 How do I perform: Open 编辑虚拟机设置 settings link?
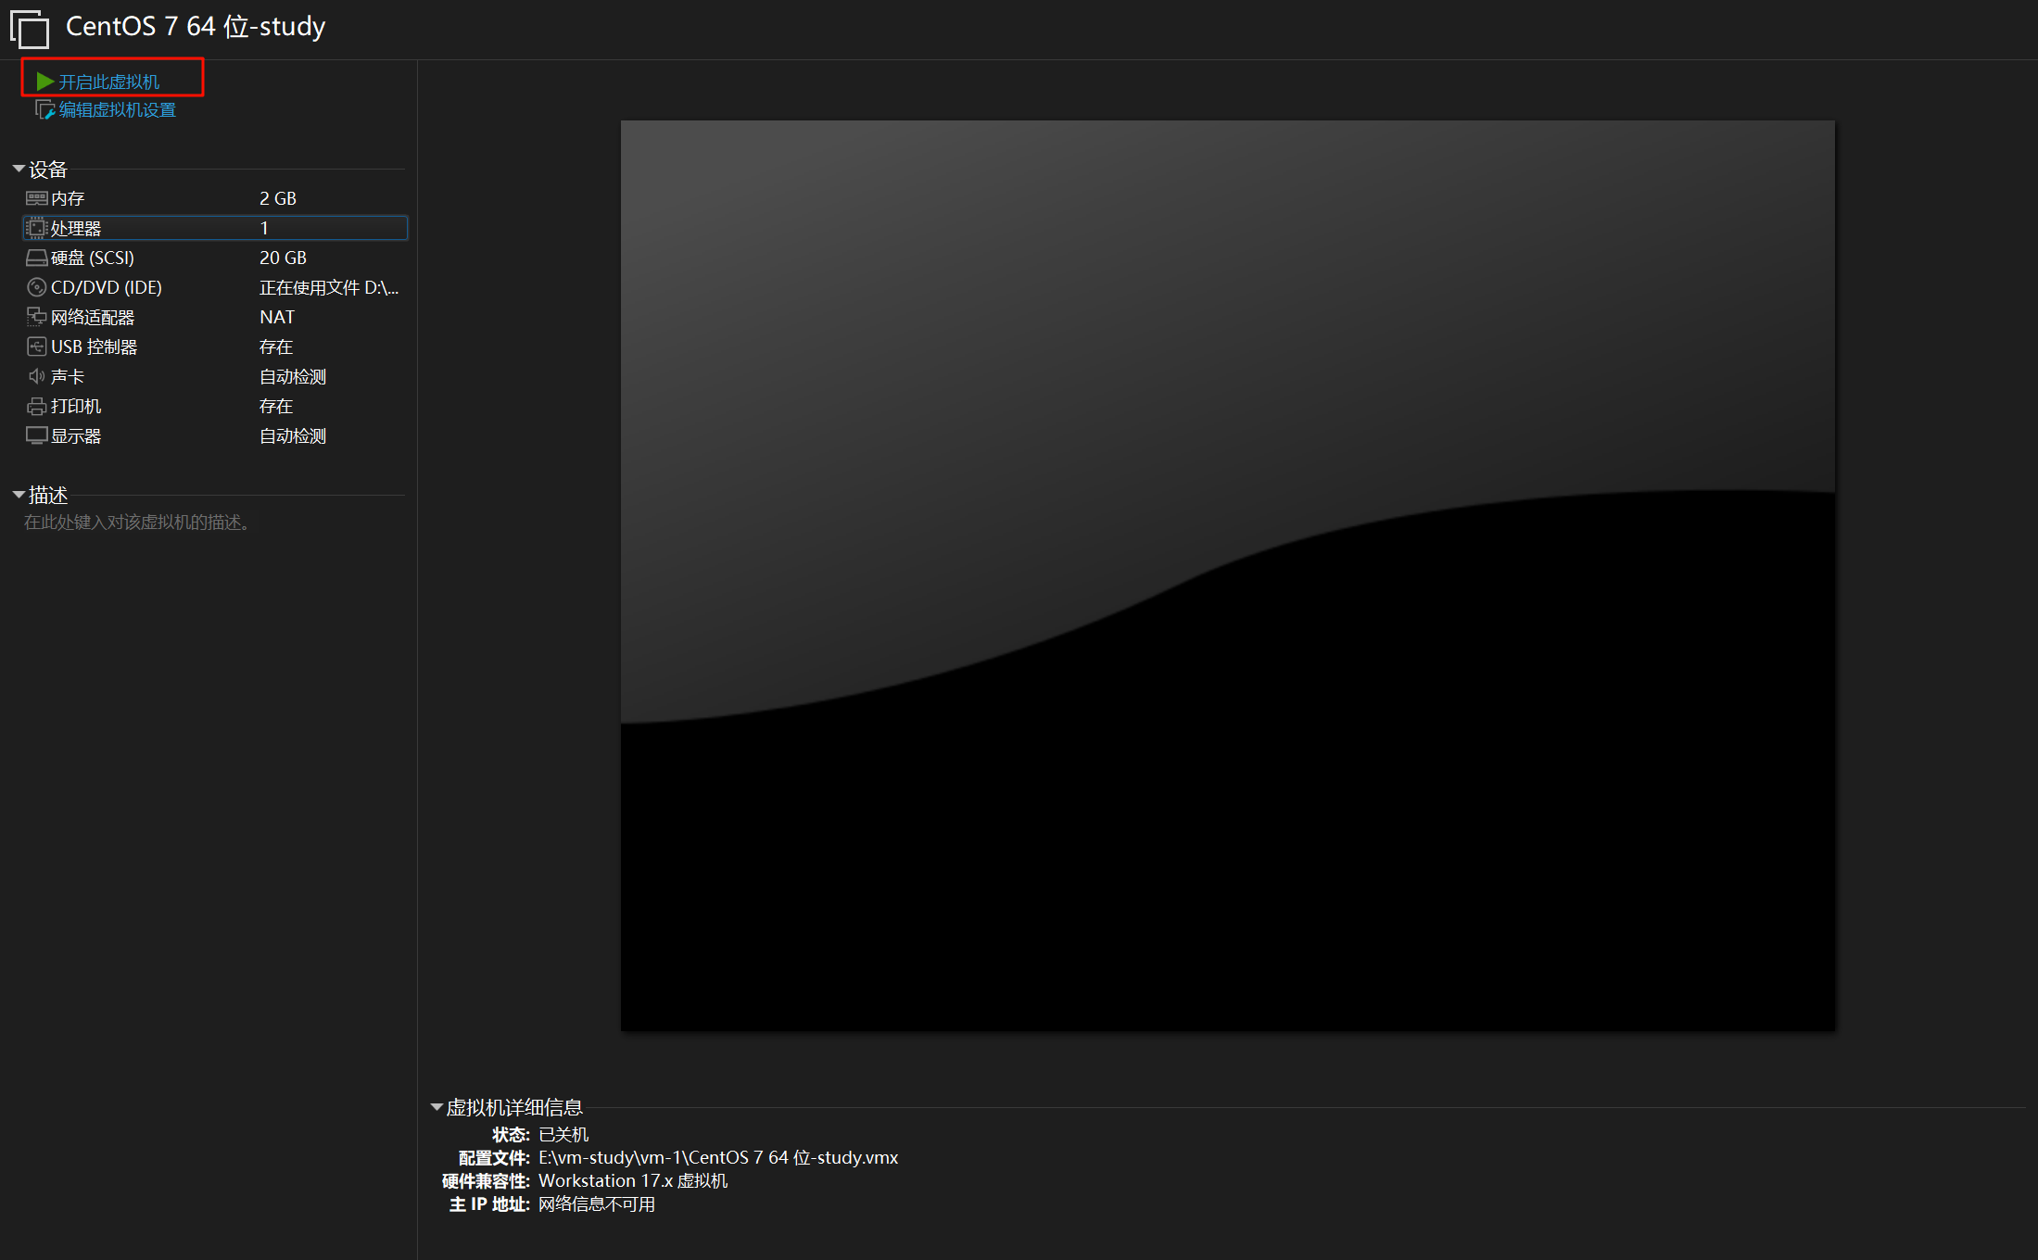tap(117, 110)
